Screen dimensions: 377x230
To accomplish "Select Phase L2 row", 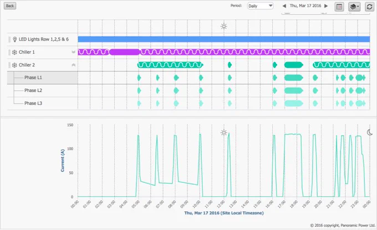I will (x=43, y=90).
